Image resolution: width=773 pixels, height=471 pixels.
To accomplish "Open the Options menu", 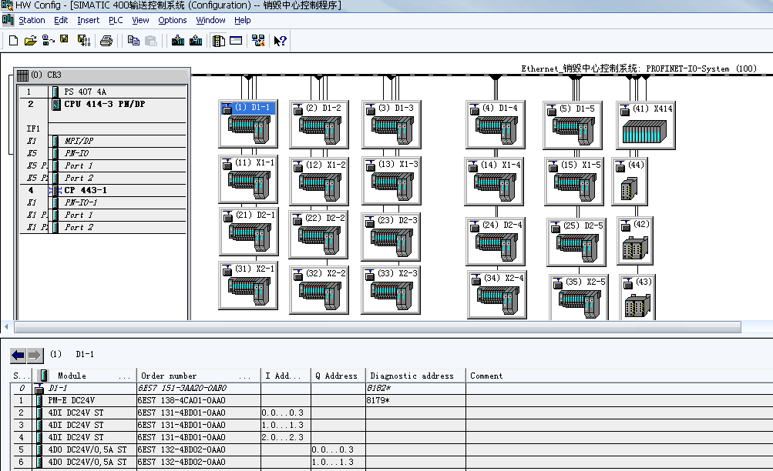I will (x=172, y=20).
